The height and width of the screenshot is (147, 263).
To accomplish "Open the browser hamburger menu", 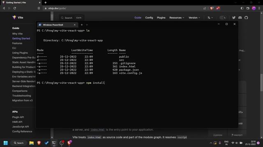I will (259, 8).
